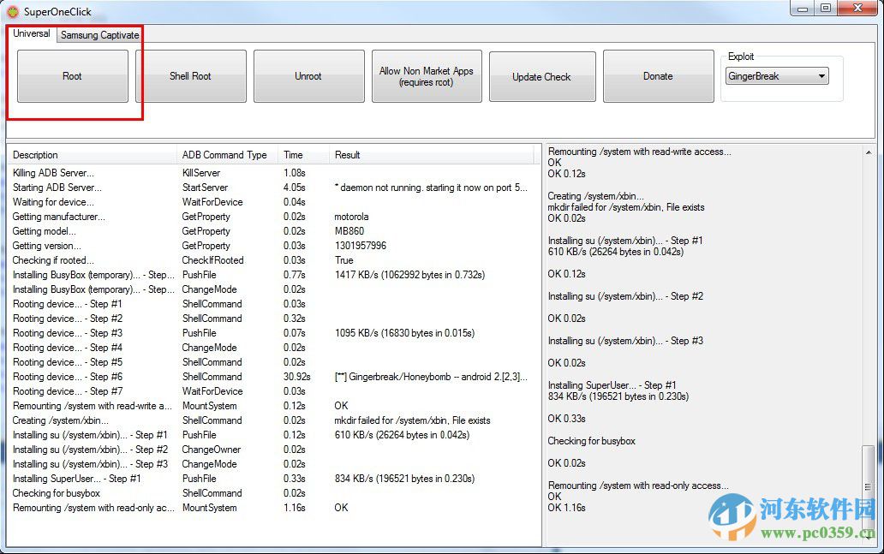The width and height of the screenshot is (884, 554).
Task: Click the 'MountSystem' cell with time 1.16s
Action: pos(210,508)
